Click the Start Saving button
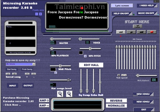Image resolution: width=160 pixels, height=112 pixels. [12, 69]
